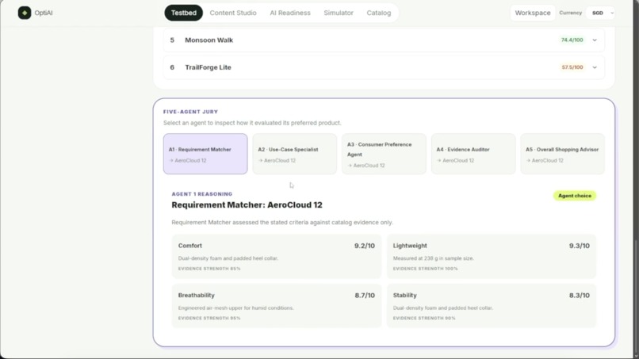Switch to the Content Studio tab
This screenshot has height=359, width=639.
point(233,13)
